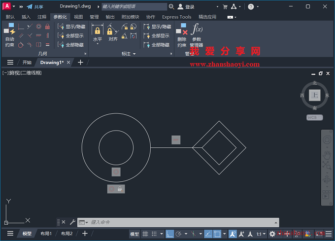335x241 pixels.
Task: Select the Tangent constraint icon
Action: click(x=21, y=45)
